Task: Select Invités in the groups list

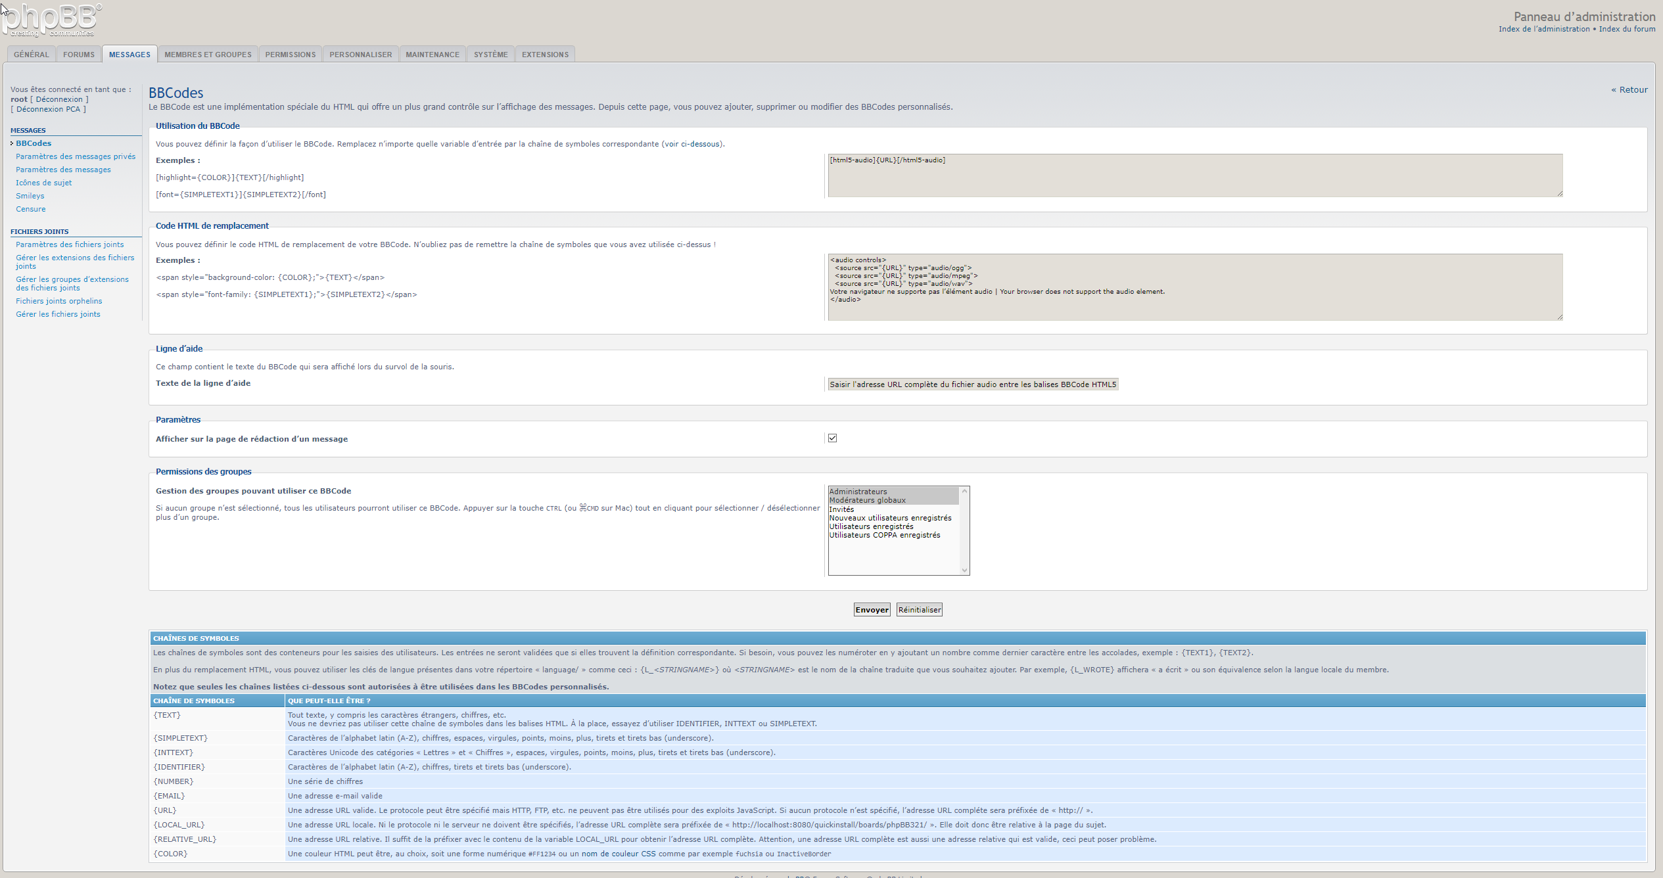Action: coord(841,509)
